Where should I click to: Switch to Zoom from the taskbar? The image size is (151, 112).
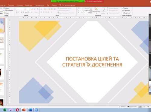point(36,110)
